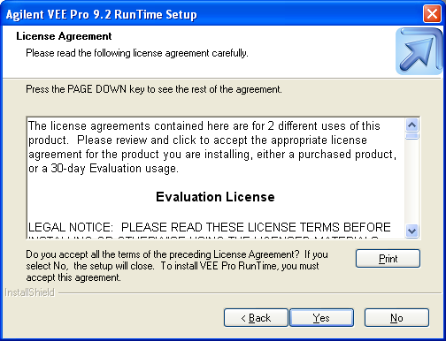Click inside the license agreement text box
Image resolution: width=446 pixels, height=341 pixels.
[216, 178]
